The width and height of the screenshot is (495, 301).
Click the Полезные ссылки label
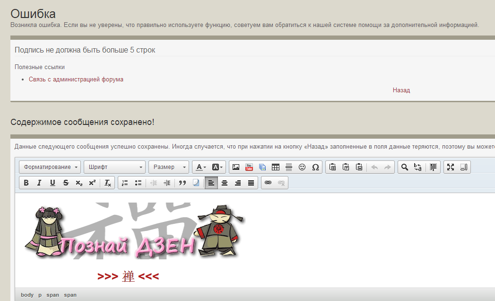pyautogui.click(x=40, y=67)
